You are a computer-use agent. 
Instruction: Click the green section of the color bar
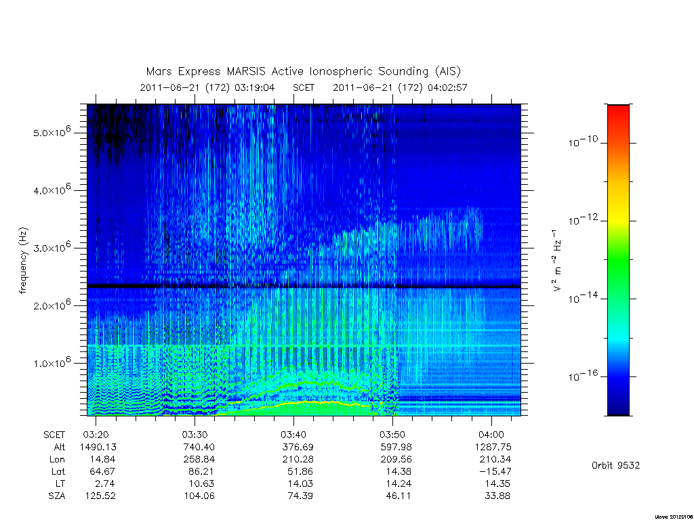pos(618,261)
